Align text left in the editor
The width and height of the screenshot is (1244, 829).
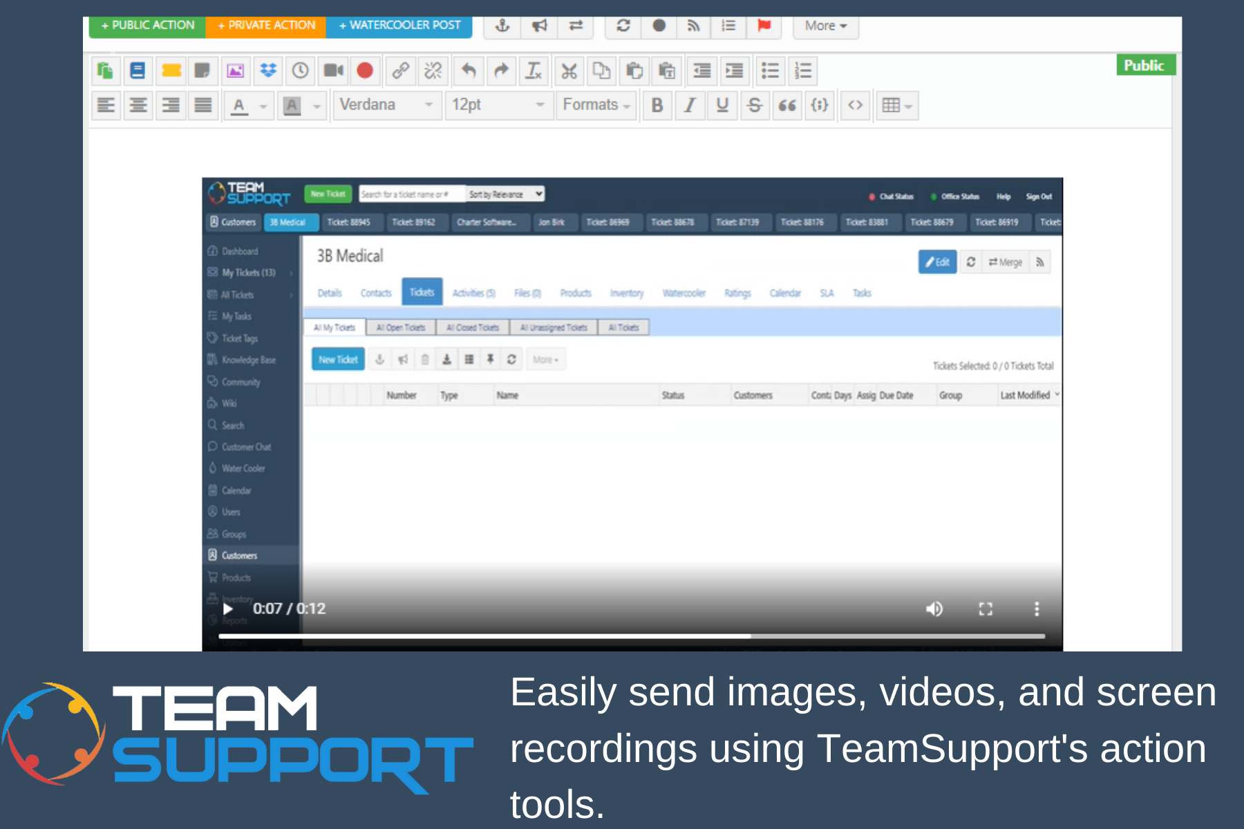(x=106, y=105)
